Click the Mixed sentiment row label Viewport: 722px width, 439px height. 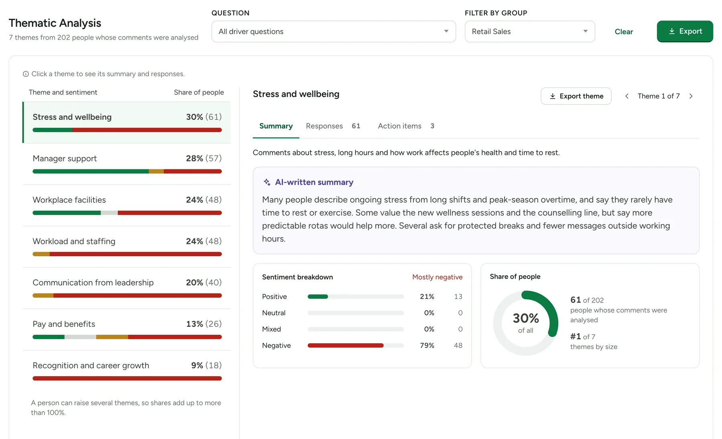tap(272, 329)
